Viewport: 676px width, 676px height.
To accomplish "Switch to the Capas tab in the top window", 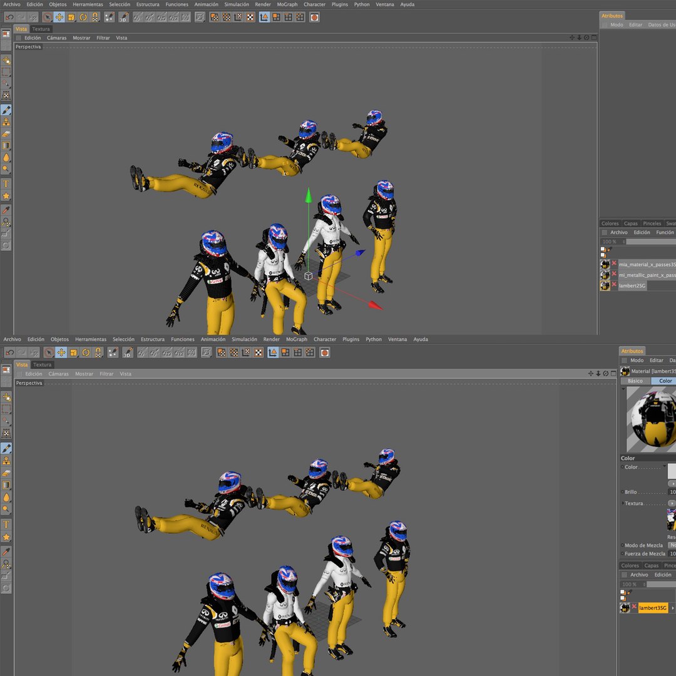I will click(x=630, y=223).
